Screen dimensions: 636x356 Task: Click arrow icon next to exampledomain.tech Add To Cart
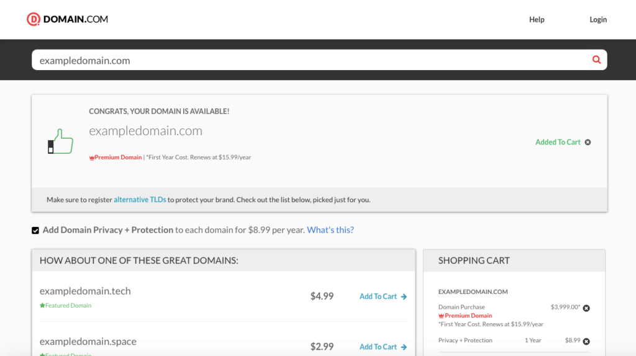pyautogui.click(x=404, y=296)
